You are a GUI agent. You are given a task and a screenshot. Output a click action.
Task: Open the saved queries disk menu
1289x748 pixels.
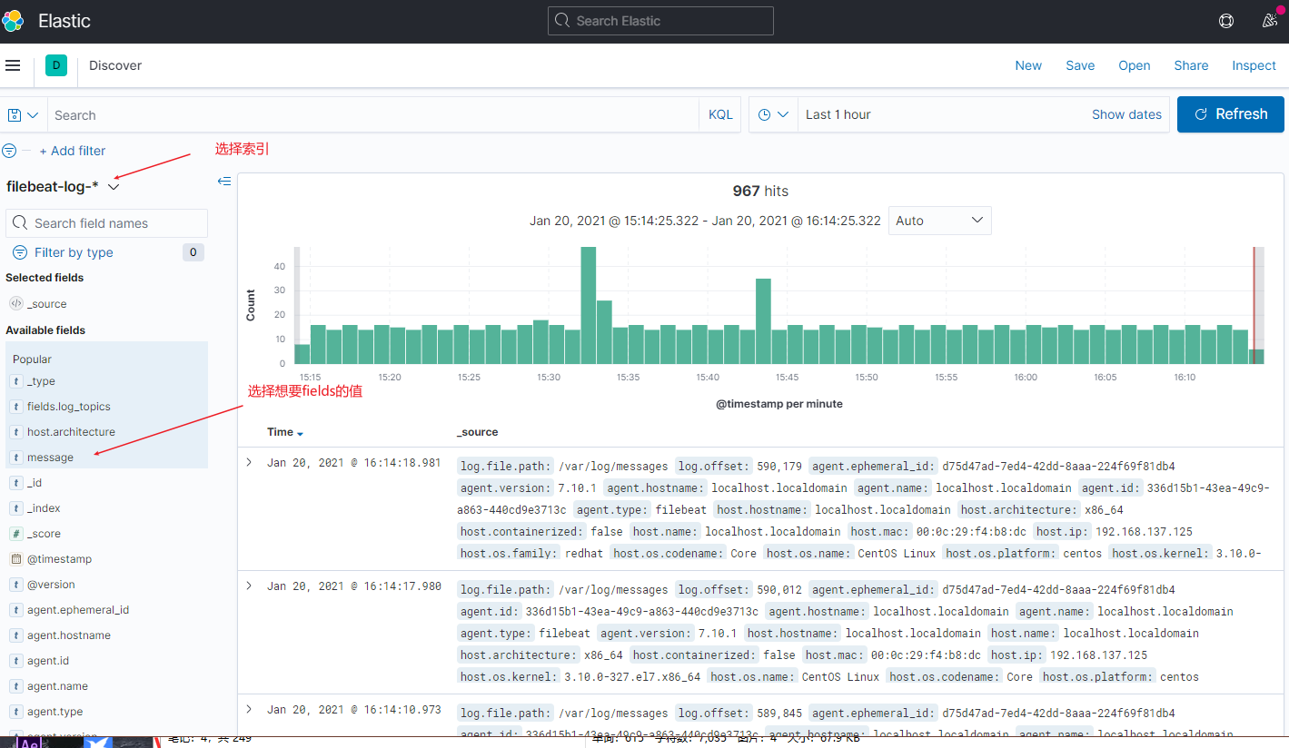pyautogui.click(x=23, y=115)
